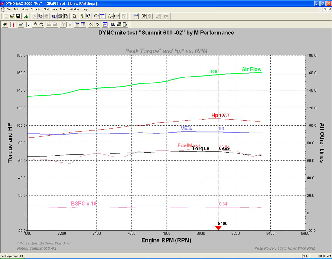Click the graph view icon in top toolbar

click(96, 16)
